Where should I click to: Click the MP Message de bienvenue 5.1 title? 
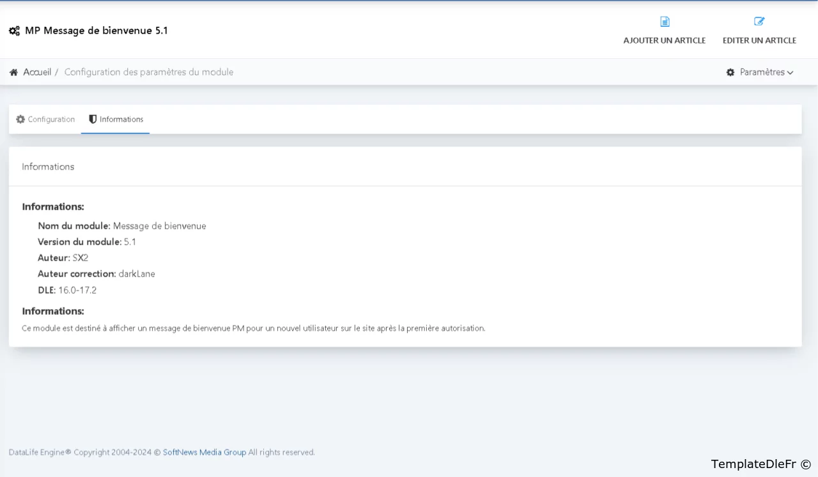point(96,31)
